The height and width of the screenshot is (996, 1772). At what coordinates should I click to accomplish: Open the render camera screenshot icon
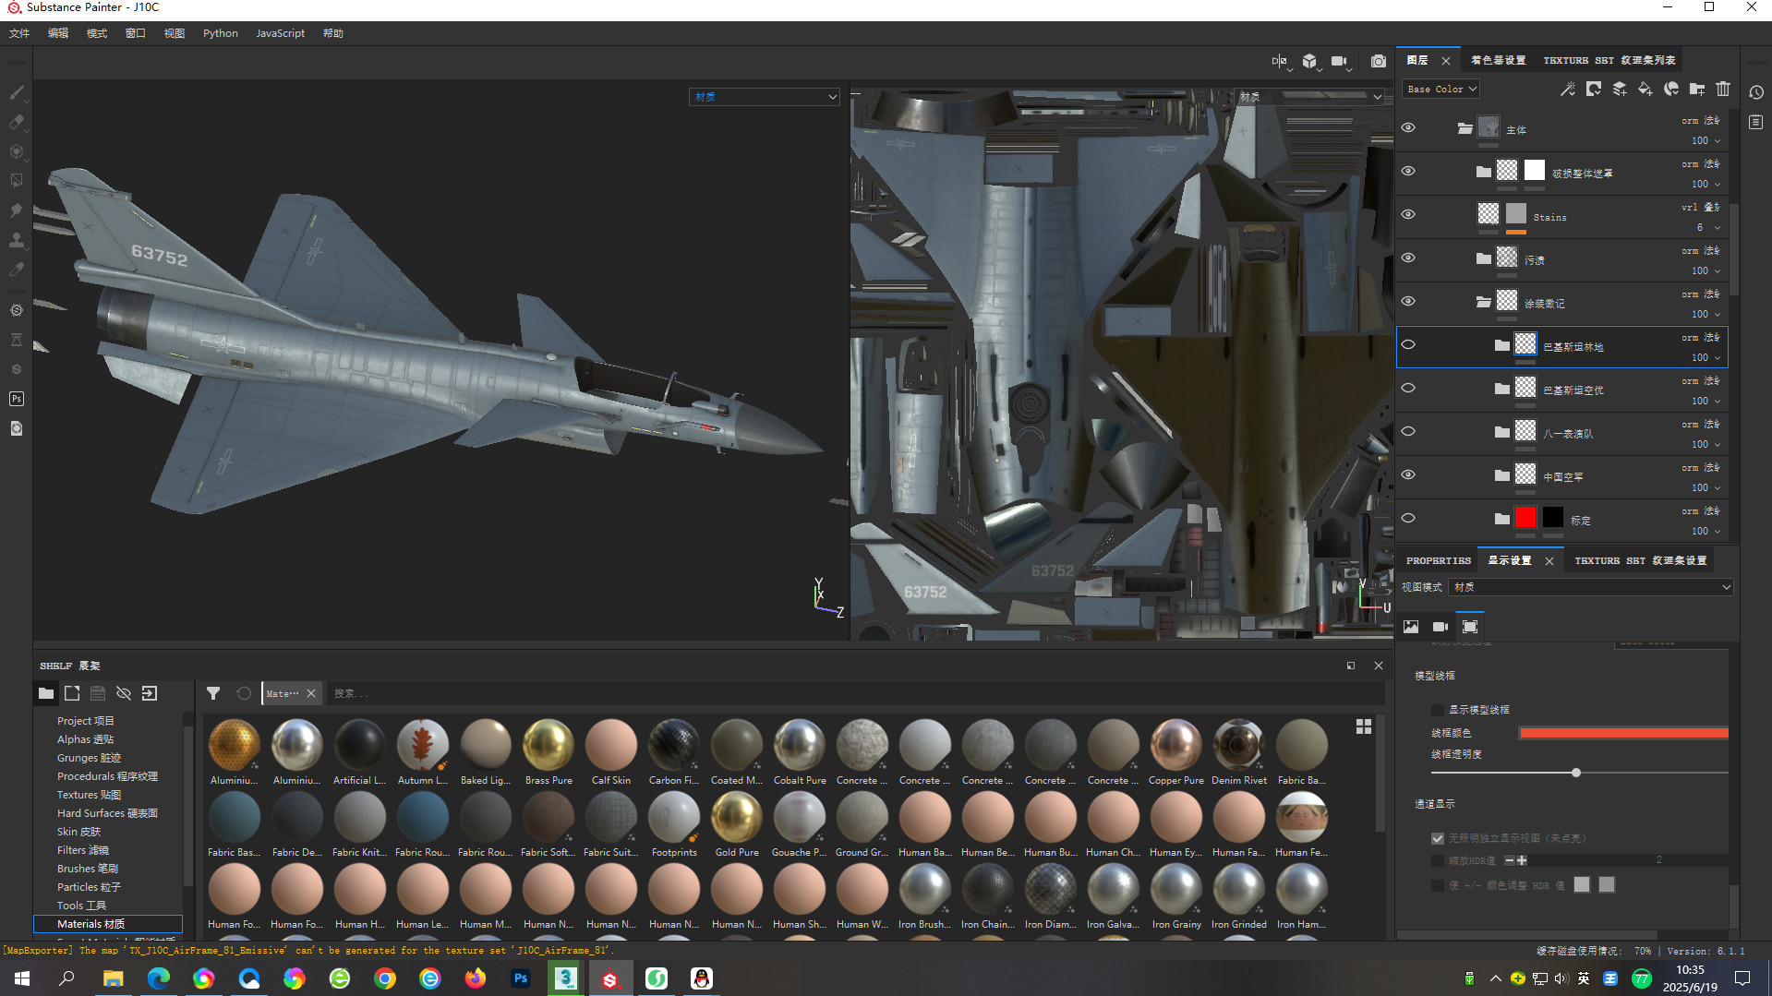tap(1379, 61)
